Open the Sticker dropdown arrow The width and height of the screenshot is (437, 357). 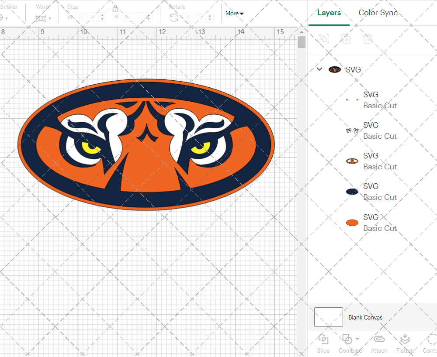pos(7,19)
